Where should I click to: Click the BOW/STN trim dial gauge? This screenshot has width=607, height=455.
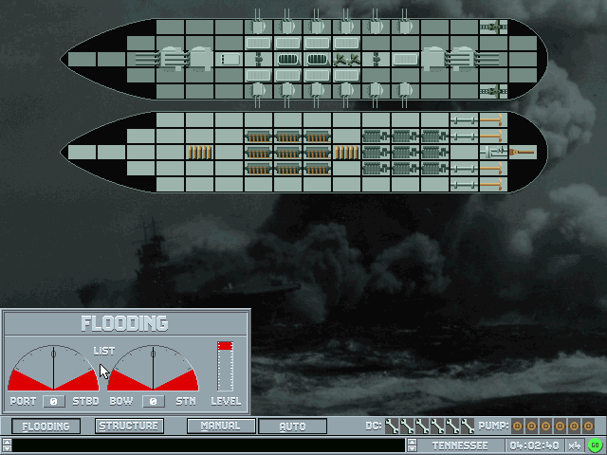[x=153, y=368]
